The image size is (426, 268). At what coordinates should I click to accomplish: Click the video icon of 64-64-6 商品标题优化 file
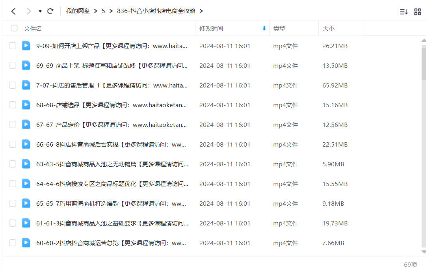pyautogui.click(x=26, y=184)
